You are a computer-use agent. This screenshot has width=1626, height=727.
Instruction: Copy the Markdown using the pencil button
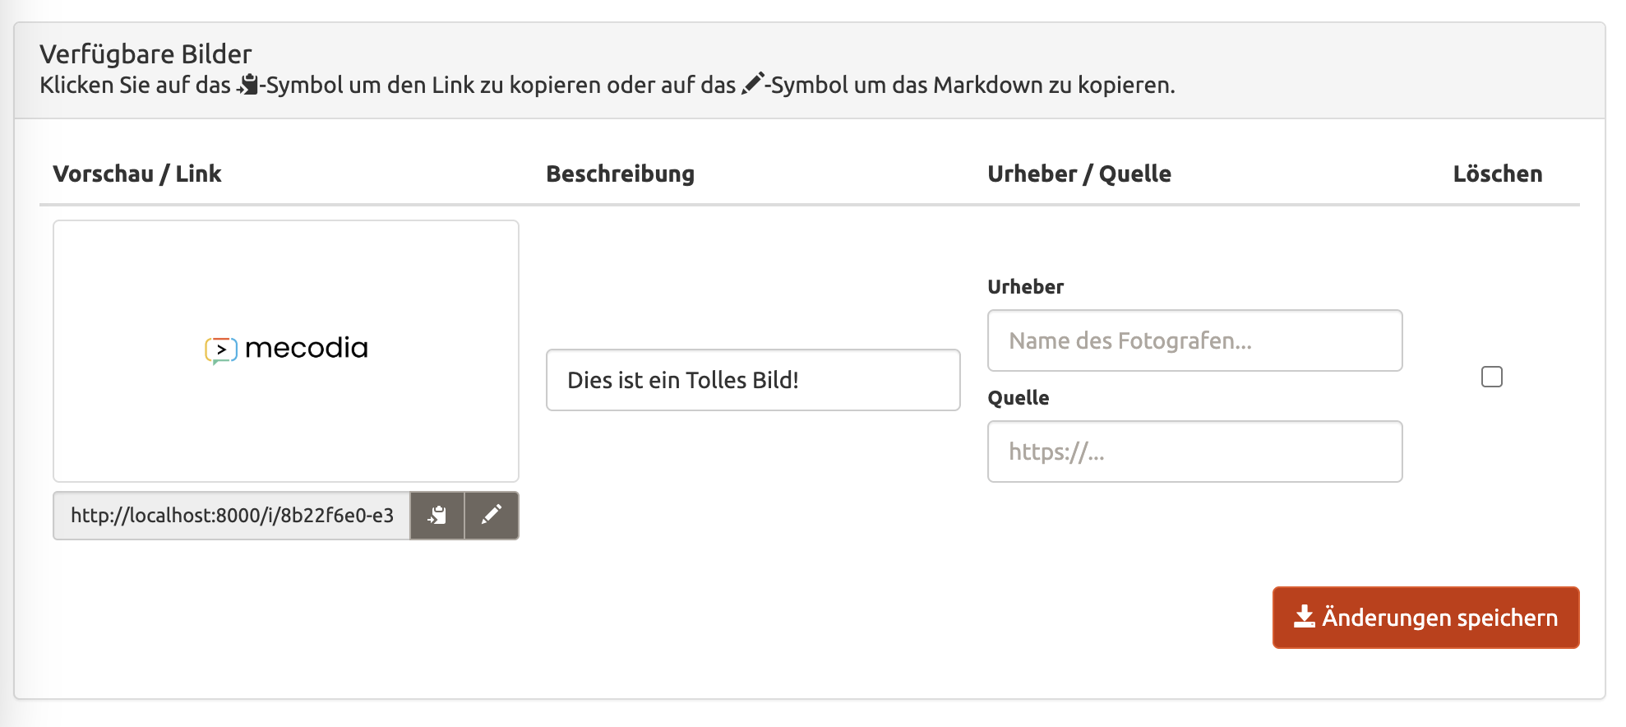pyautogui.click(x=492, y=516)
